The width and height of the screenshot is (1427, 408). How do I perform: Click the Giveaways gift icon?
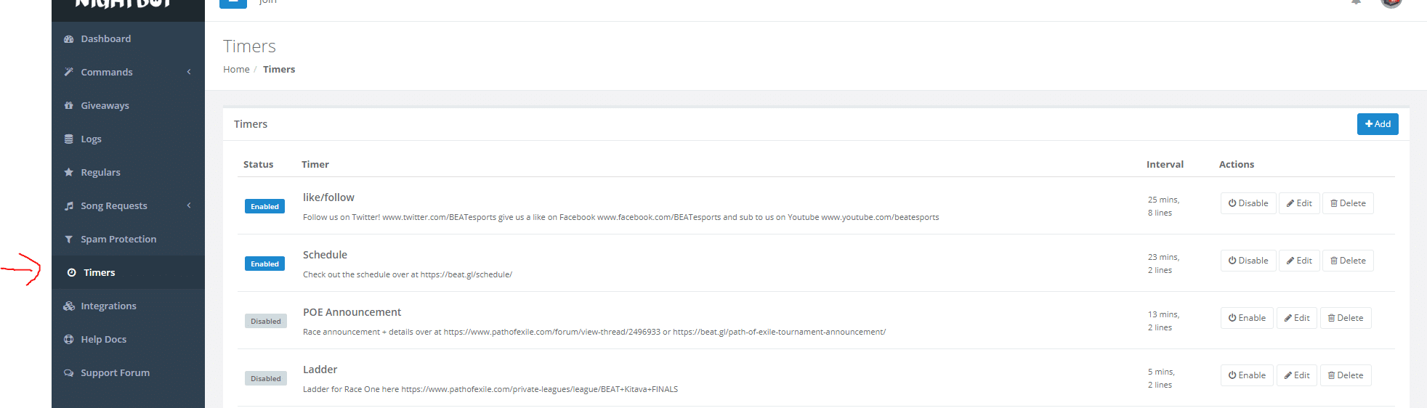[69, 105]
